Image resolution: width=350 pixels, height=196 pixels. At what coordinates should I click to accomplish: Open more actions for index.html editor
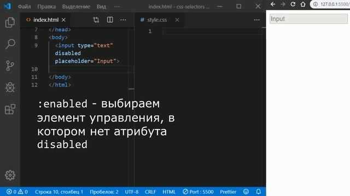(123, 20)
